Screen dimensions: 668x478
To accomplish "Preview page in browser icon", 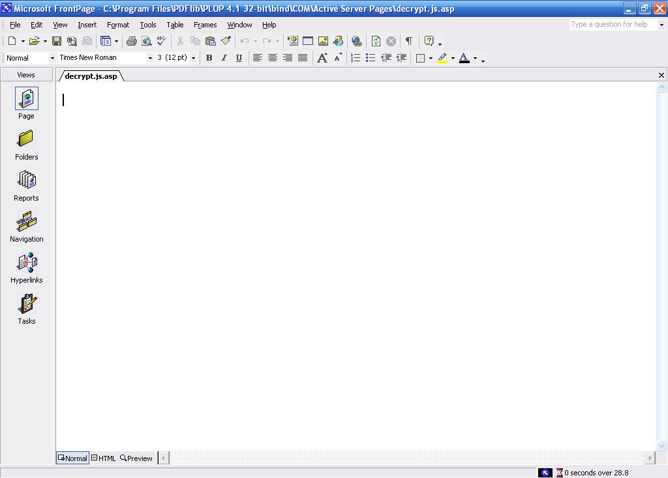I will 147,41.
